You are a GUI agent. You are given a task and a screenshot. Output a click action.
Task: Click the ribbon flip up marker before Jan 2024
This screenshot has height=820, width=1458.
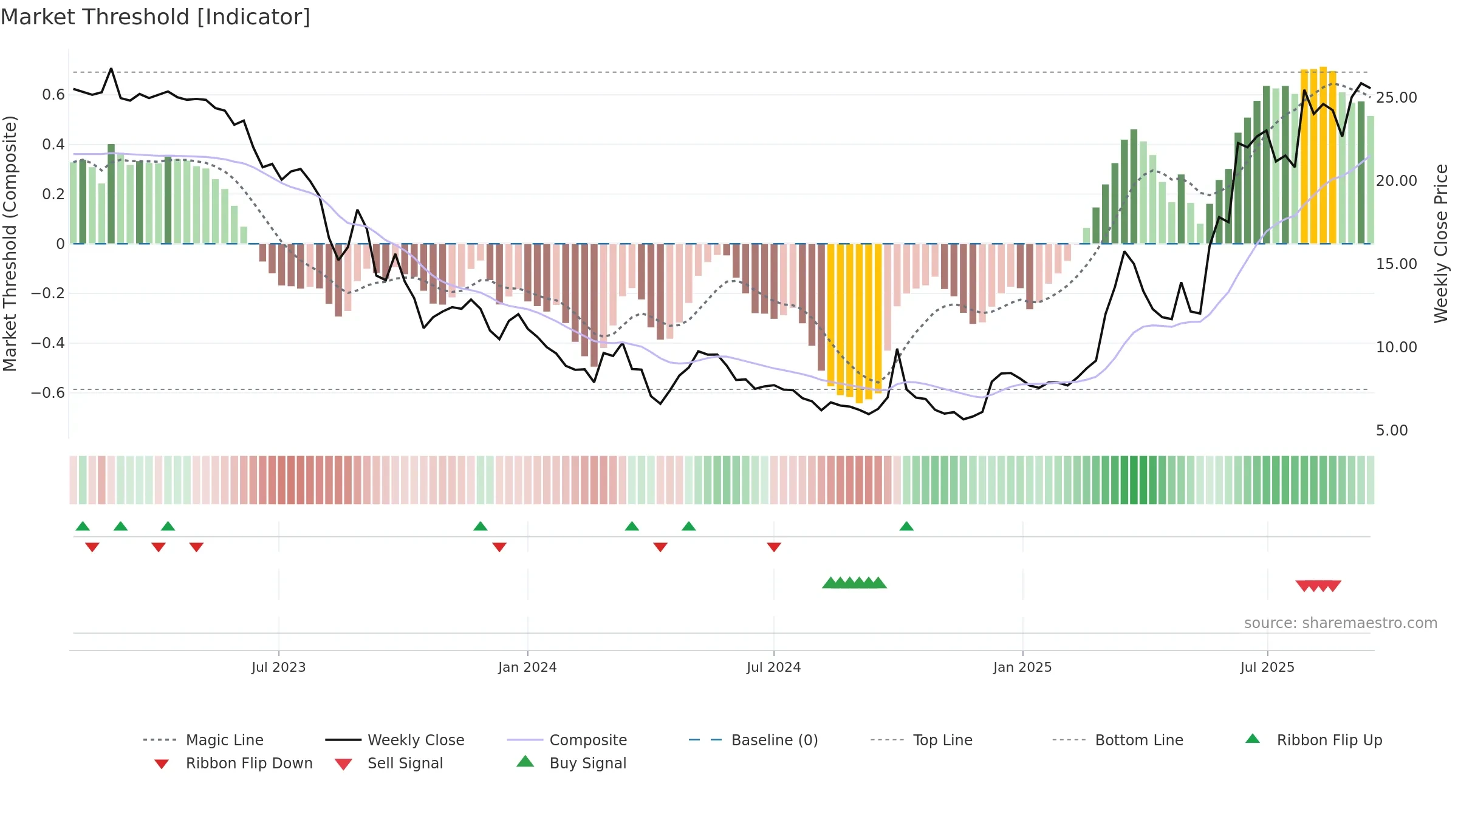click(x=481, y=526)
